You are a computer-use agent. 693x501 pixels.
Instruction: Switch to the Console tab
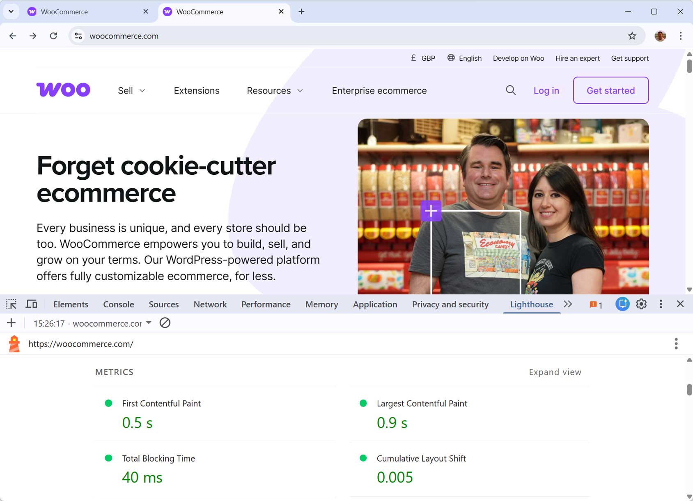[118, 304]
